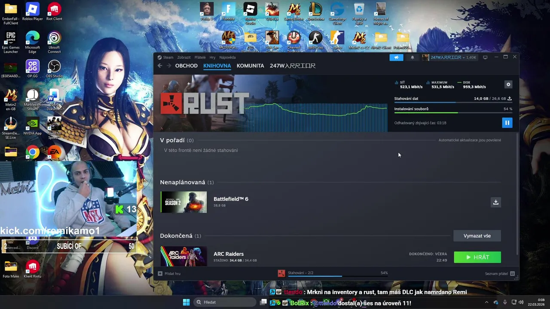Open the Zobrazit menu

pyautogui.click(x=184, y=57)
